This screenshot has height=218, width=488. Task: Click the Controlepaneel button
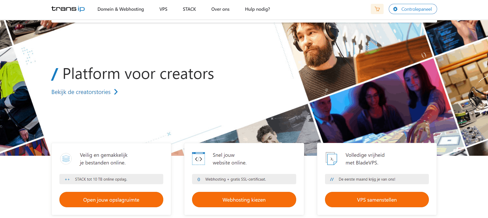click(413, 9)
